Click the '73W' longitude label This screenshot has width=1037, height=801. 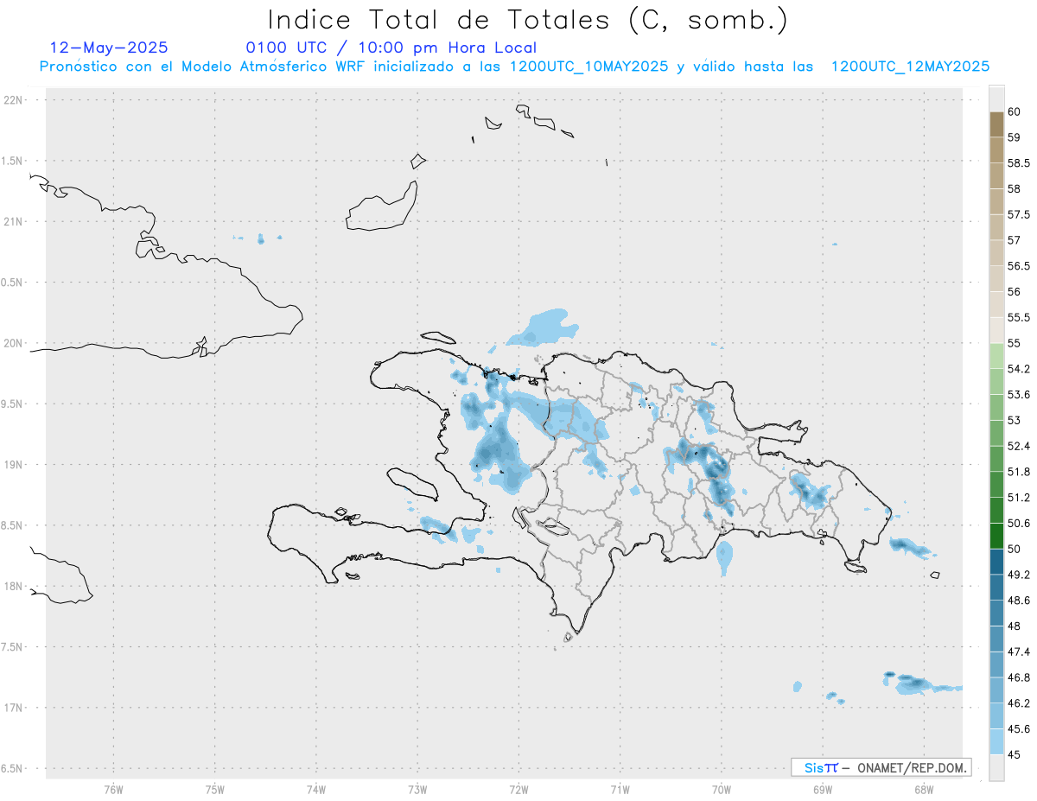(x=417, y=791)
